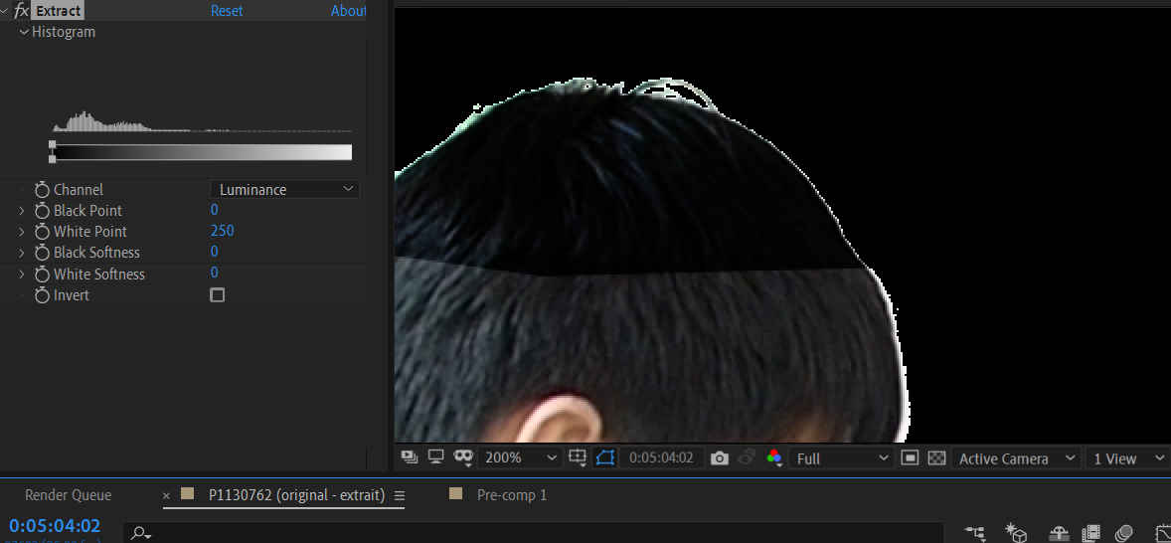
Task: Toggle the Transparency Grid button
Action: pos(935,458)
